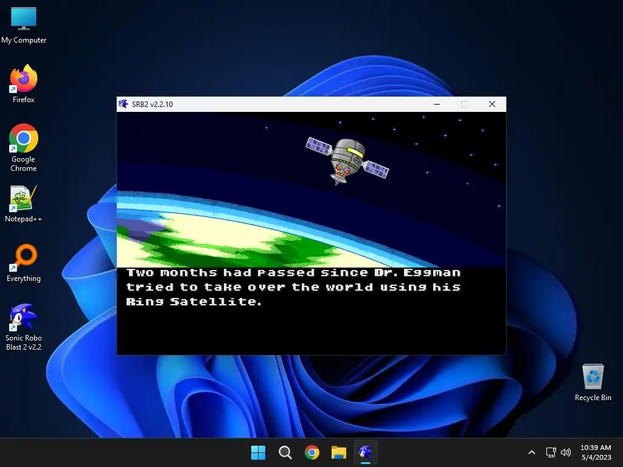Open the volume speaker tray icon
This screenshot has width=623, height=467.
point(566,452)
